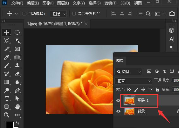This screenshot has height=128, width=179.
Task: Open the 图层(L) menu
Action: coord(63,3)
